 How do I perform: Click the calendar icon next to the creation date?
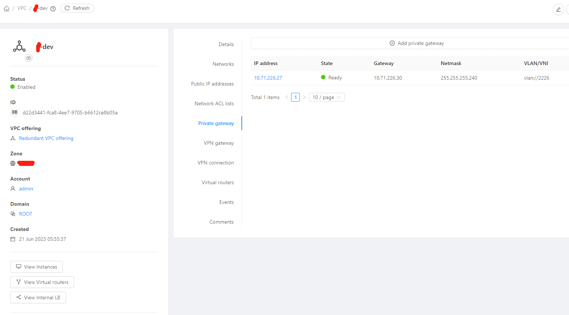13,239
